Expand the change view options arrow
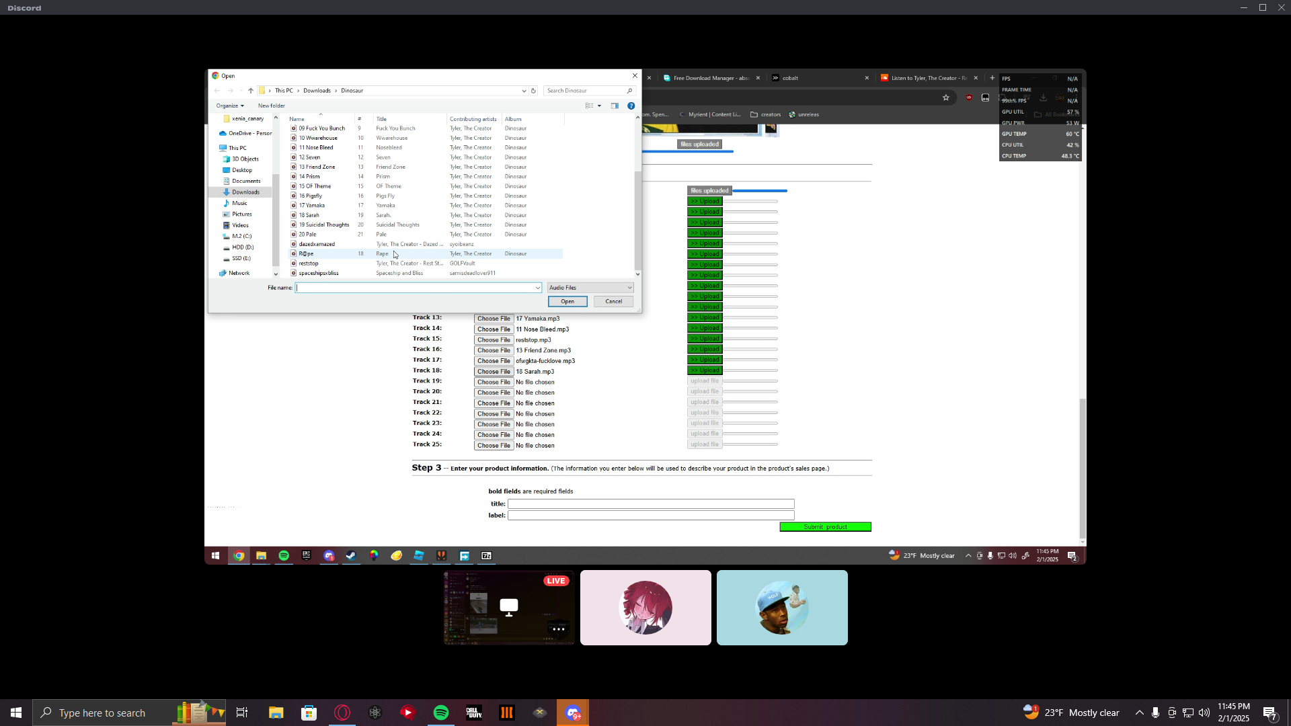The image size is (1291, 726). pos(599,106)
